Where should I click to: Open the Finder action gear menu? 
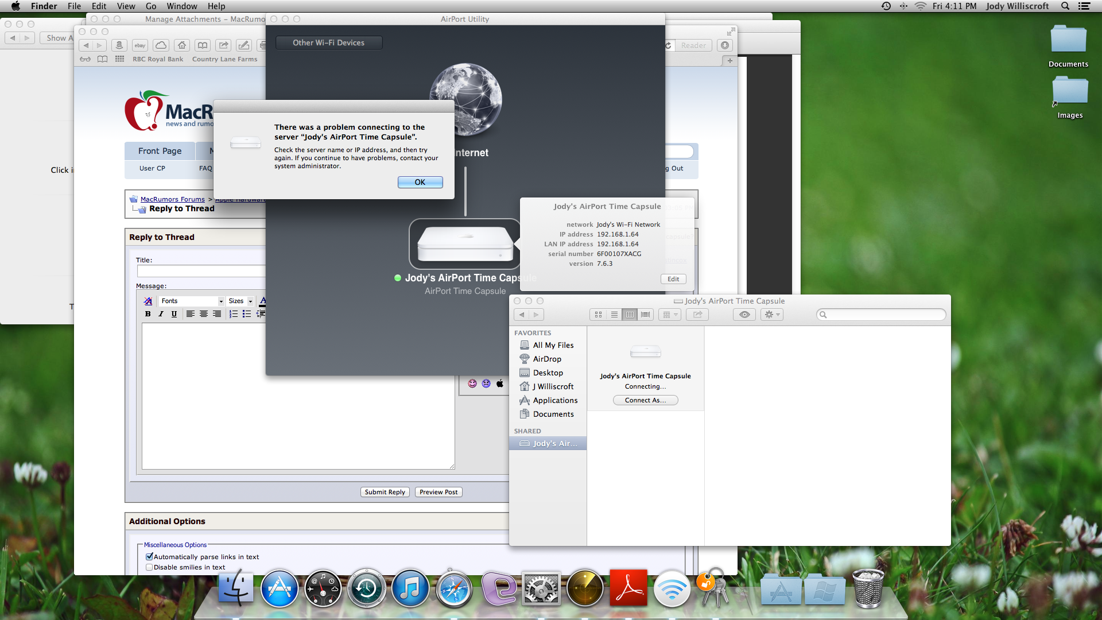pyautogui.click(x=771, y=315)
